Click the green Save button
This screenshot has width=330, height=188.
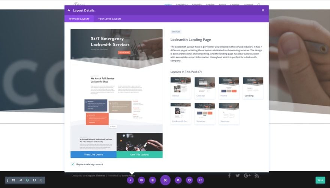click(x=320, y=180)
